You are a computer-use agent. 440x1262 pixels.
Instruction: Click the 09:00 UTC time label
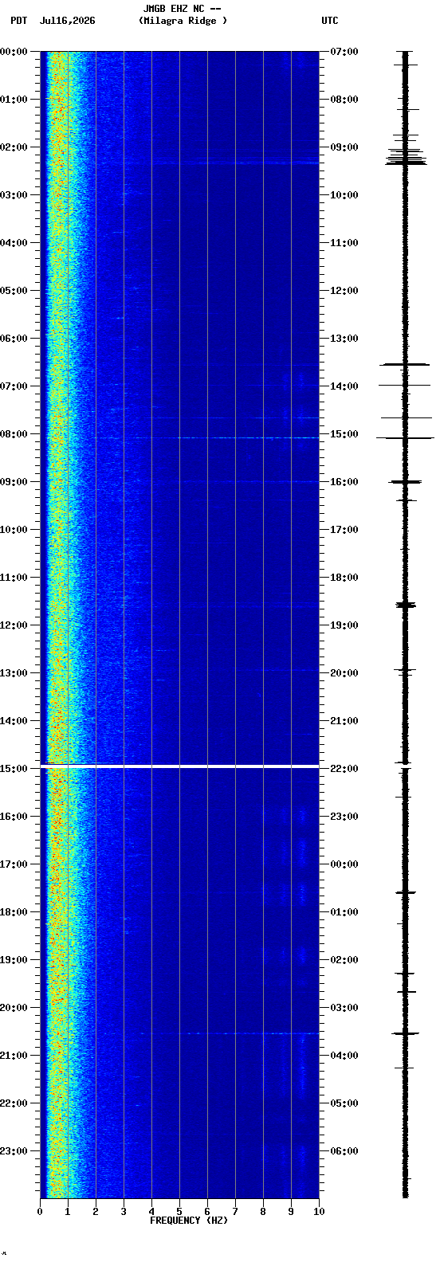click(344, 147)
